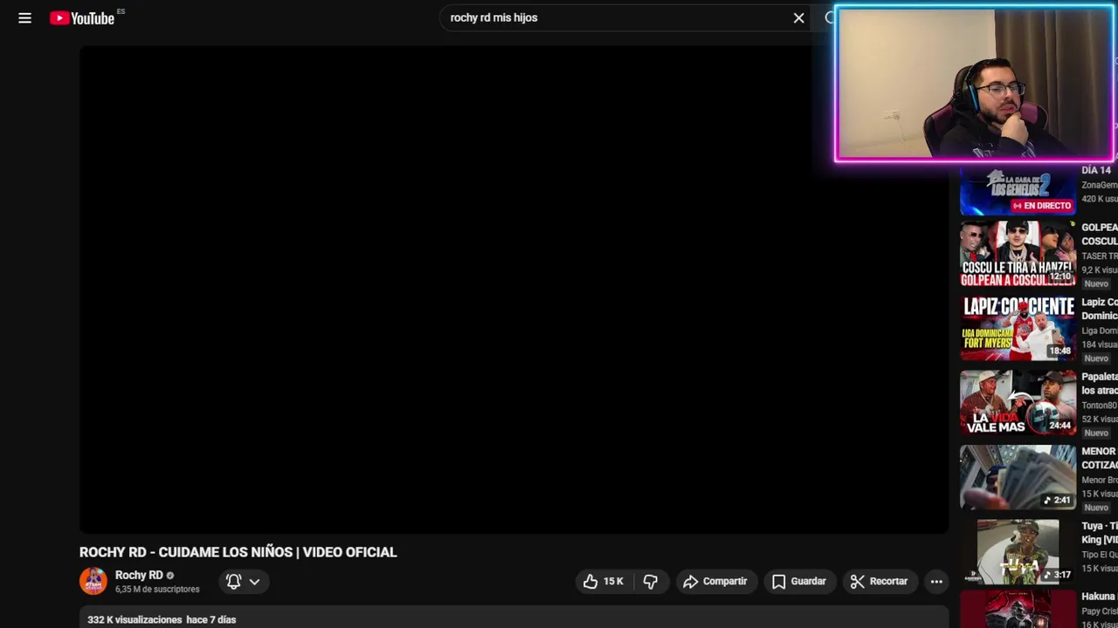Open the 'GOLPEAN A COSCU' video title
The height and width of the screenshot is (628, 1118).
(1100, 234)
